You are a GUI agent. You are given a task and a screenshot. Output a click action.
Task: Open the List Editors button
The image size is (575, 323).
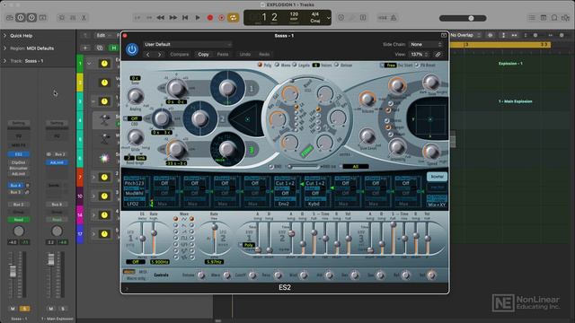(x=532, y=18)
